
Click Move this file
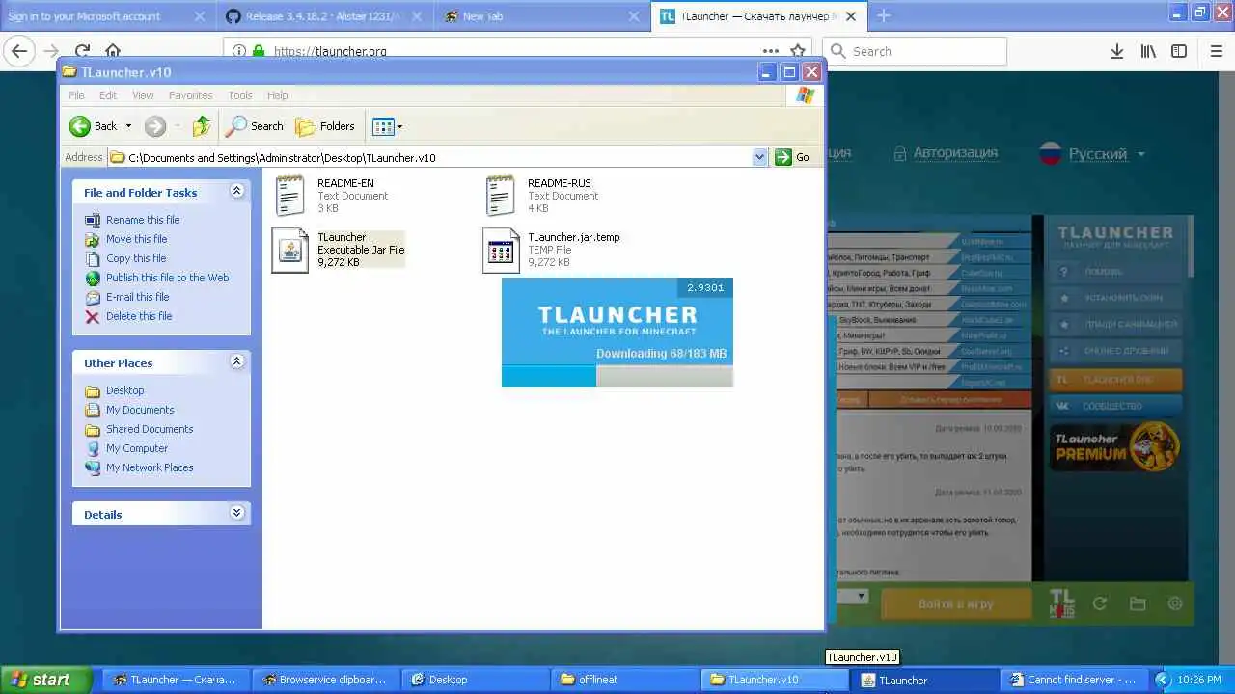(x=136, y=239)
